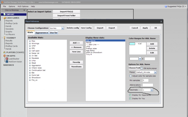The height and width of the screenshot is (117, 188).
Task: Expand the VPIP stats tree node
Action: coord(30,46)
